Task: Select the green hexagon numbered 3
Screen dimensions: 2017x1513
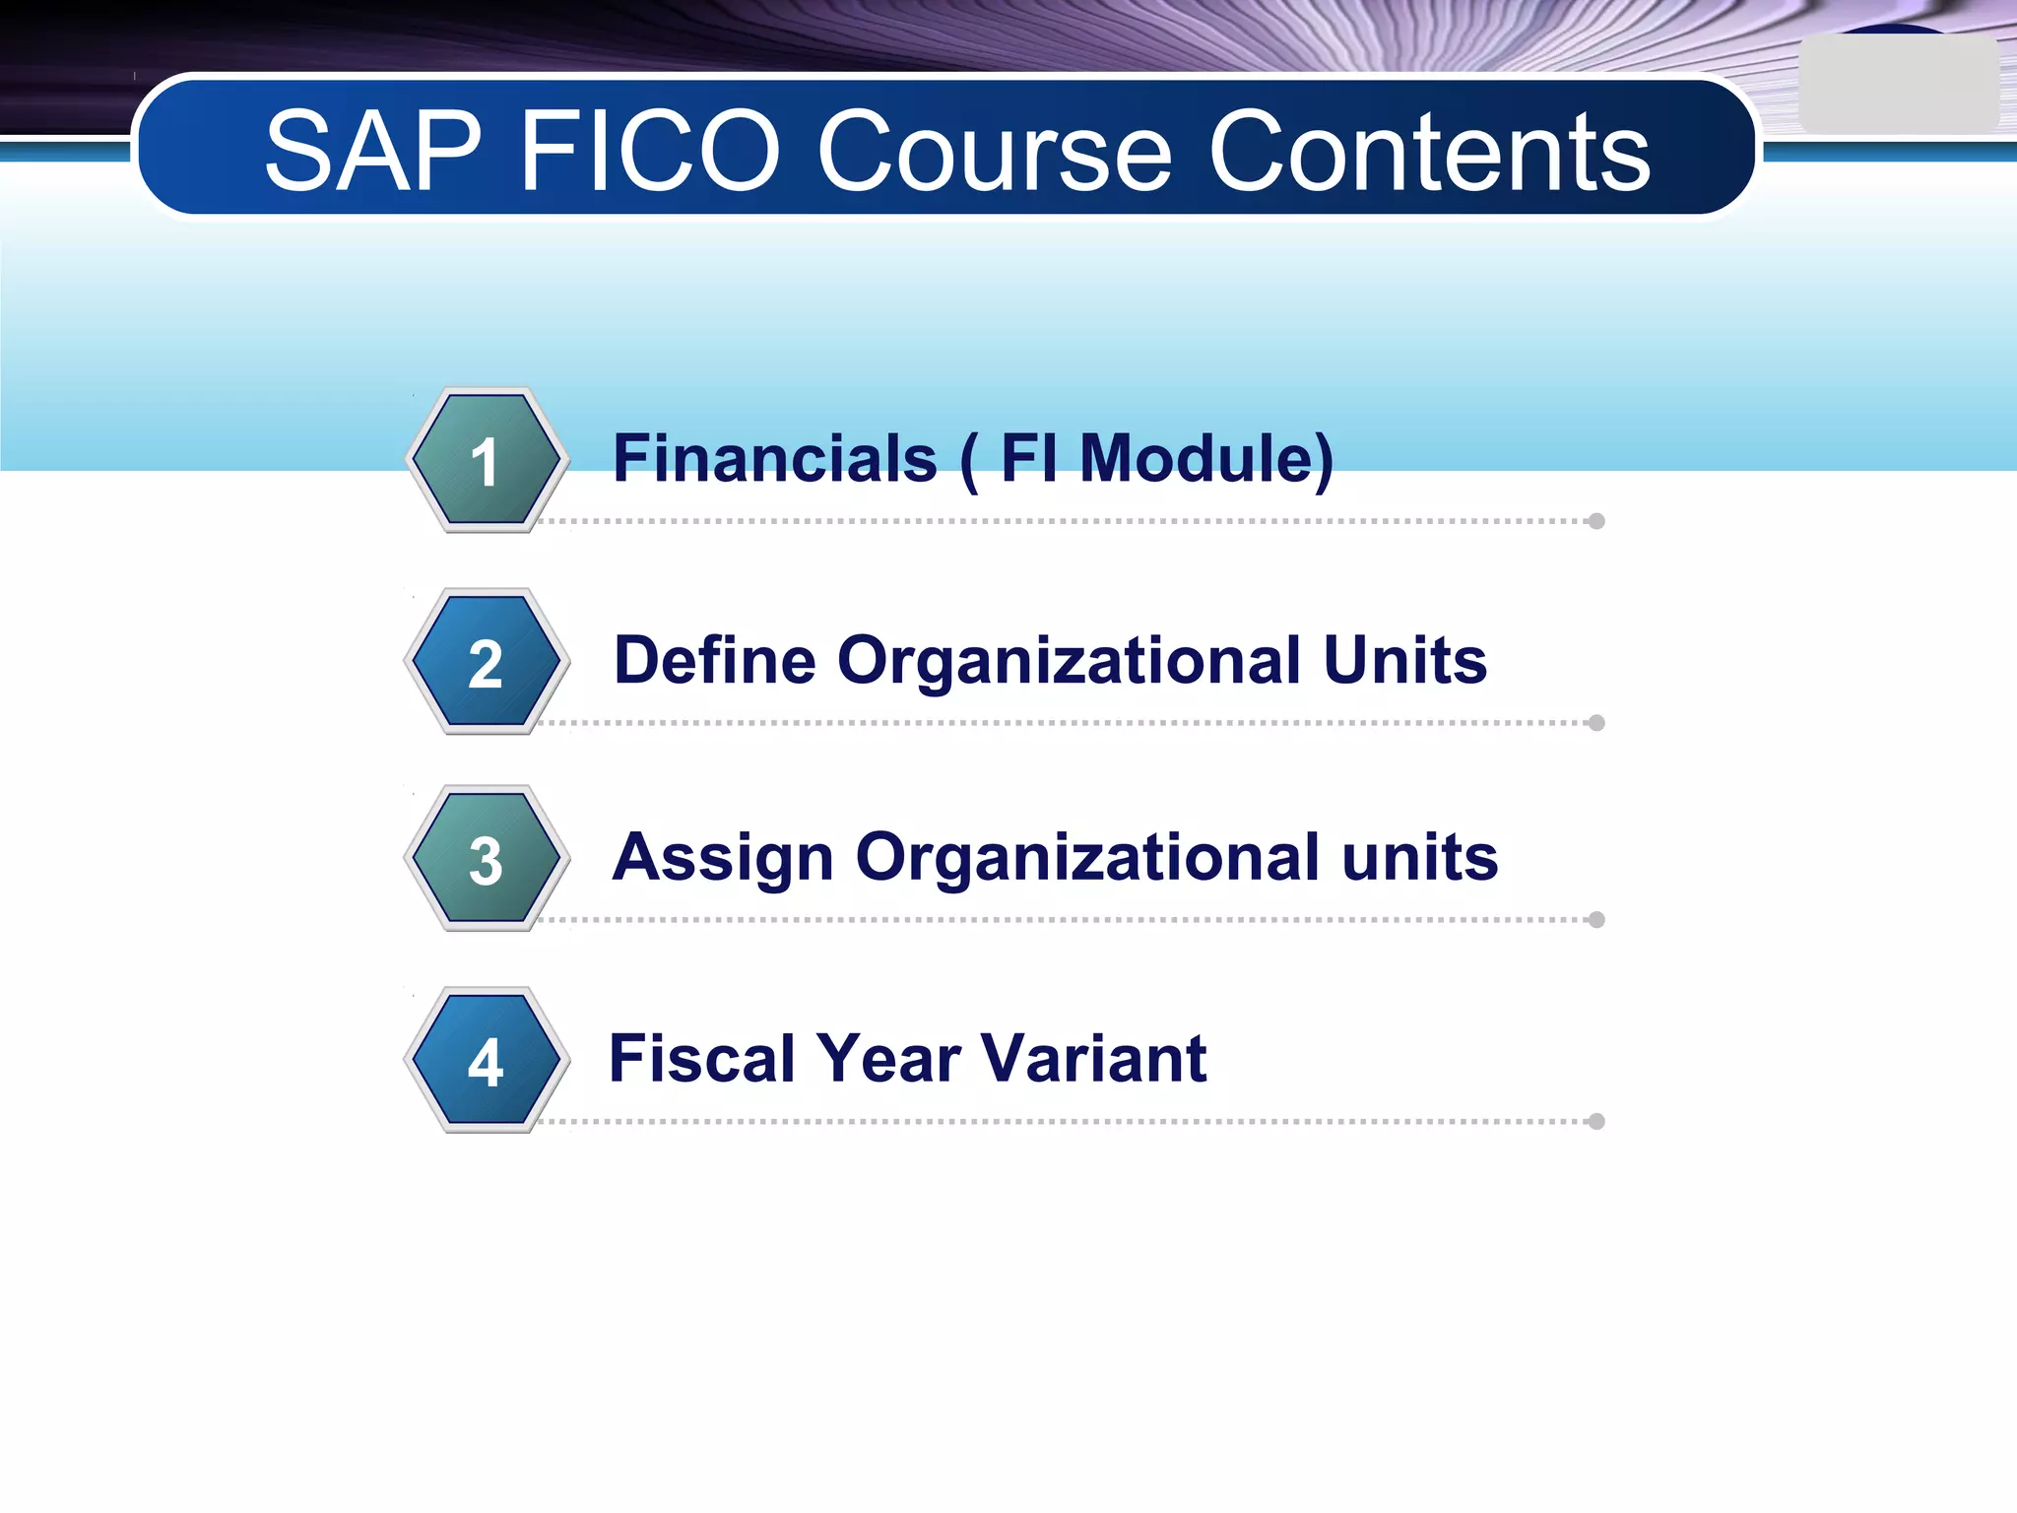Action: click(486, 859)
